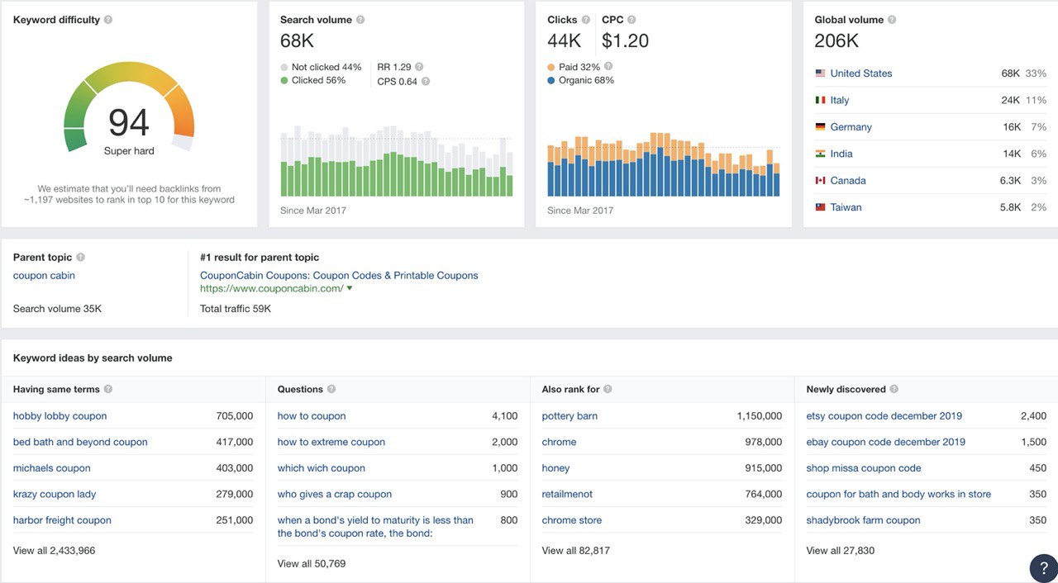Expand the couponcabin.com URL dropdown arrow
This screenshot has width=1058, height=583.
pos(350,288)
